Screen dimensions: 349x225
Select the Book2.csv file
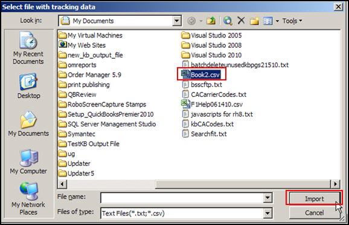tap(201, 75)
